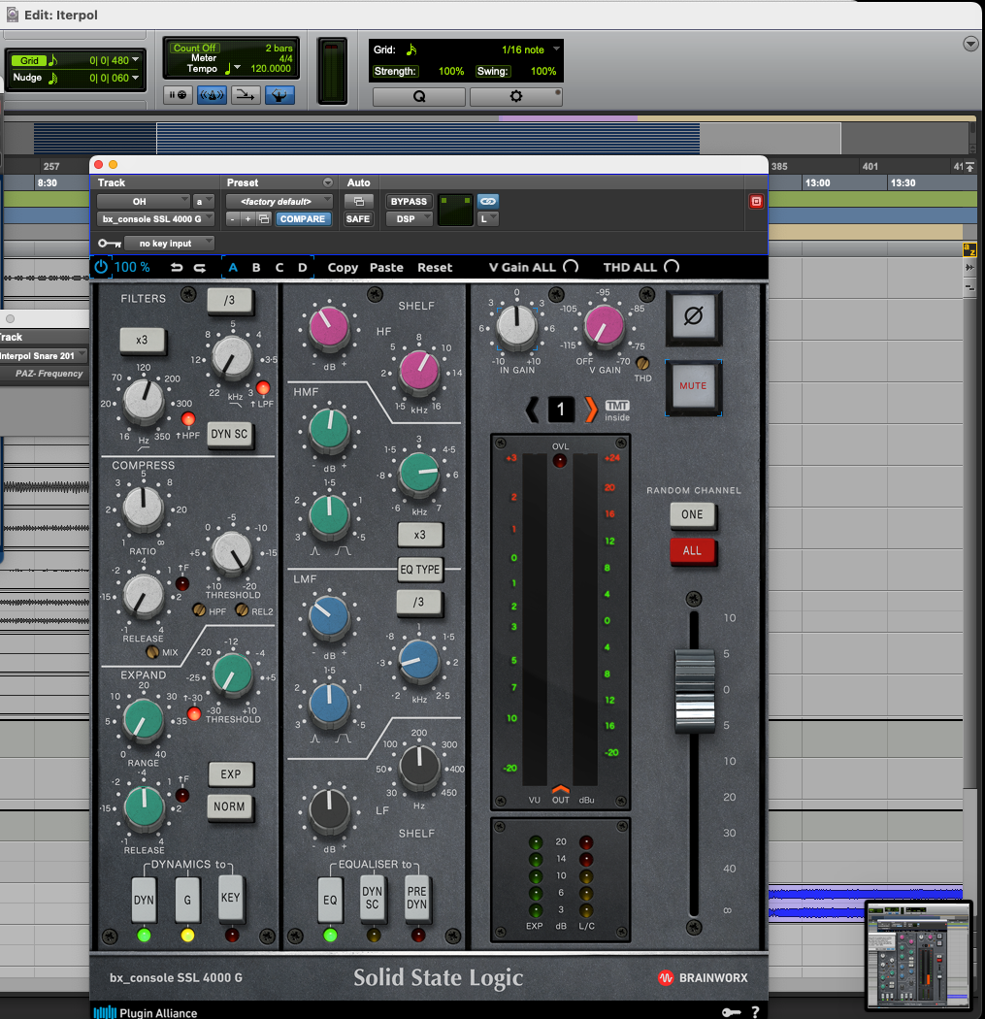This screenshot has width=985, height=1019.
Task: Go to previous TMT channel arrow
Action: coord(532,410)
